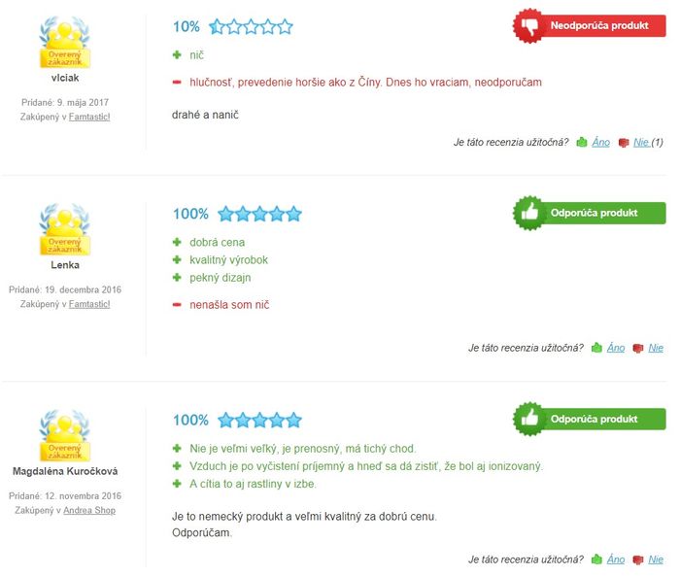The width and height of the screenshot is (680, 576).
Task: Click Lenka's green Odporúča produkt badge
Action: [x=590, y=213]
